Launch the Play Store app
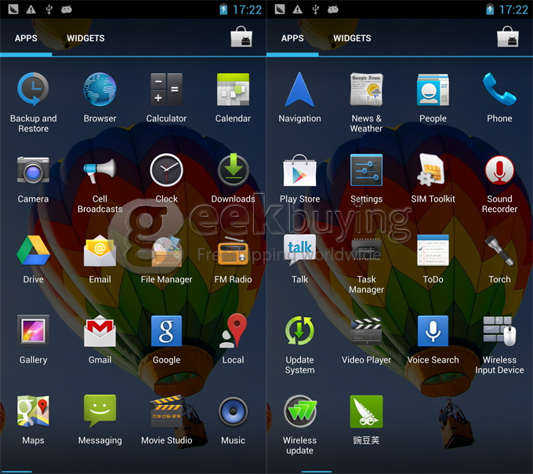 [299, 170]
